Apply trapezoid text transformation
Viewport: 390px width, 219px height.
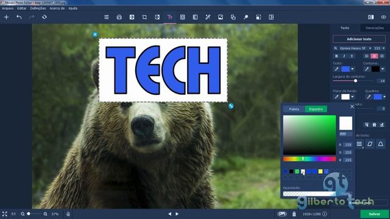coord(380,144)
